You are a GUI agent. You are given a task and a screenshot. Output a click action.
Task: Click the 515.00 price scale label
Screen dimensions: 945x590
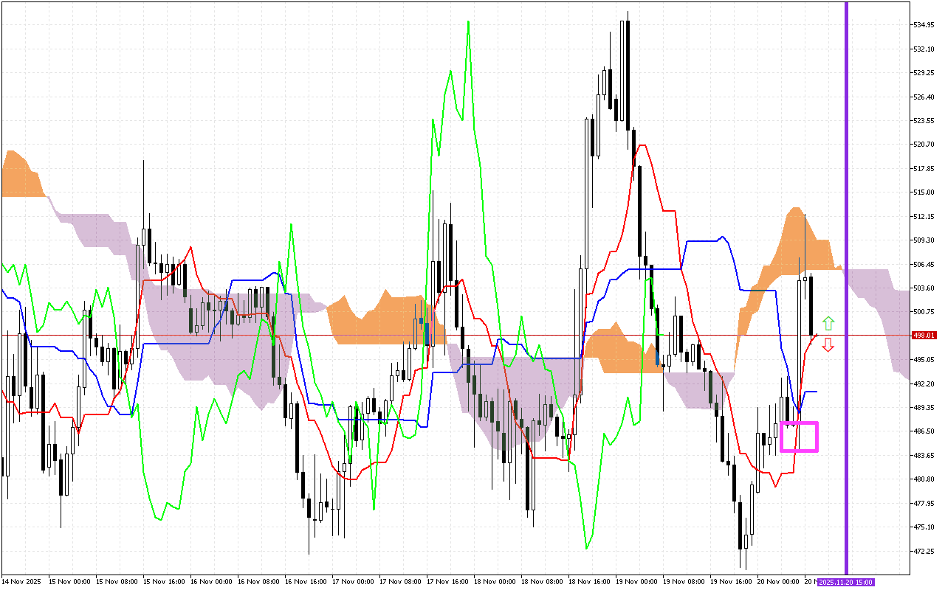924,192
